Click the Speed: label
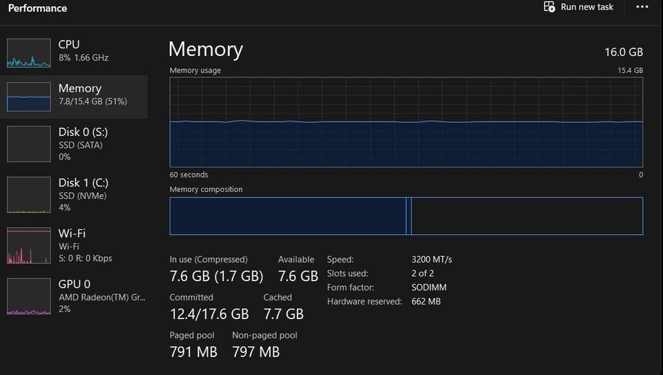Image resolution: width=663 pixels, height=375 pixels. [x=340, y=260]
